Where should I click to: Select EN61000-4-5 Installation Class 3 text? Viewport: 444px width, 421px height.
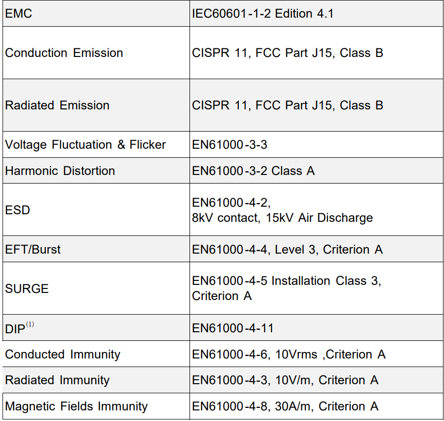pyautogui.click(x=287, y=281)
